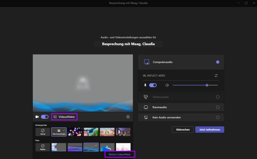
Task: Select Kein Audio verwenden option
Action: click(218, 117)
